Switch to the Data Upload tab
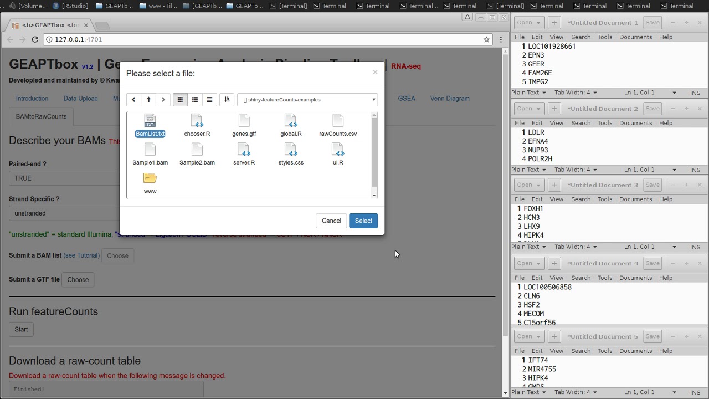 point(80,99)
